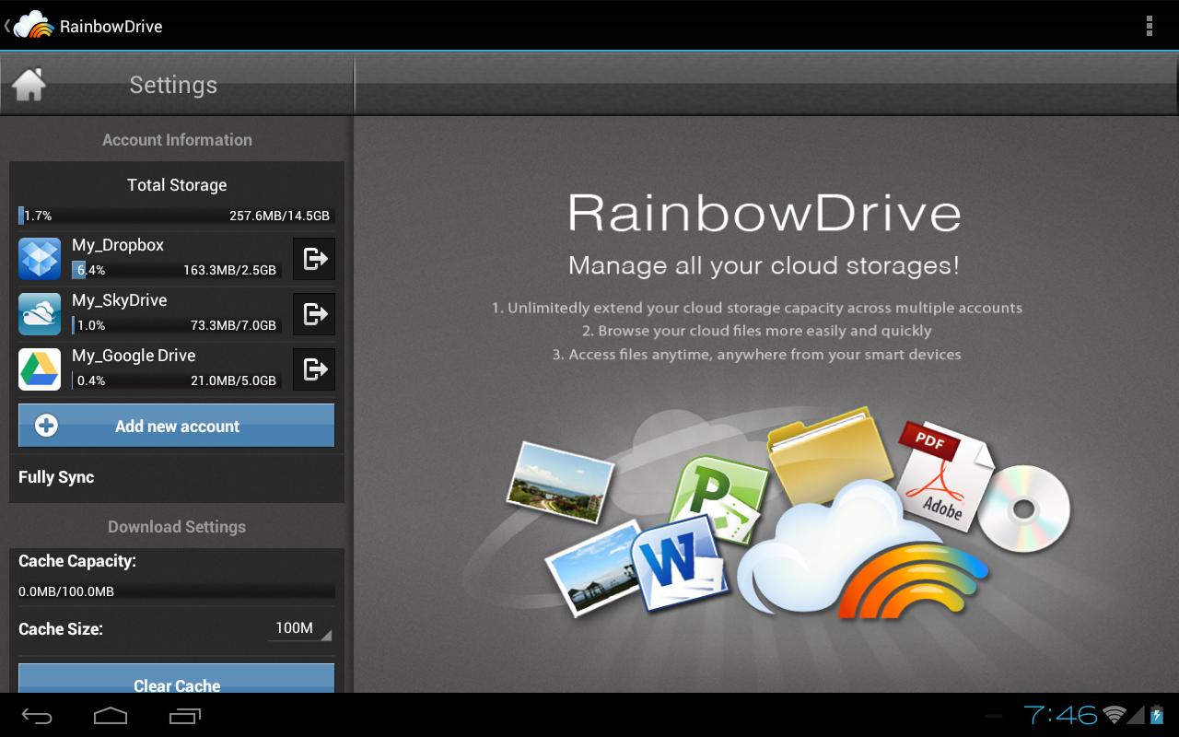Tap plus icon on Add new account

pos(46,426)
